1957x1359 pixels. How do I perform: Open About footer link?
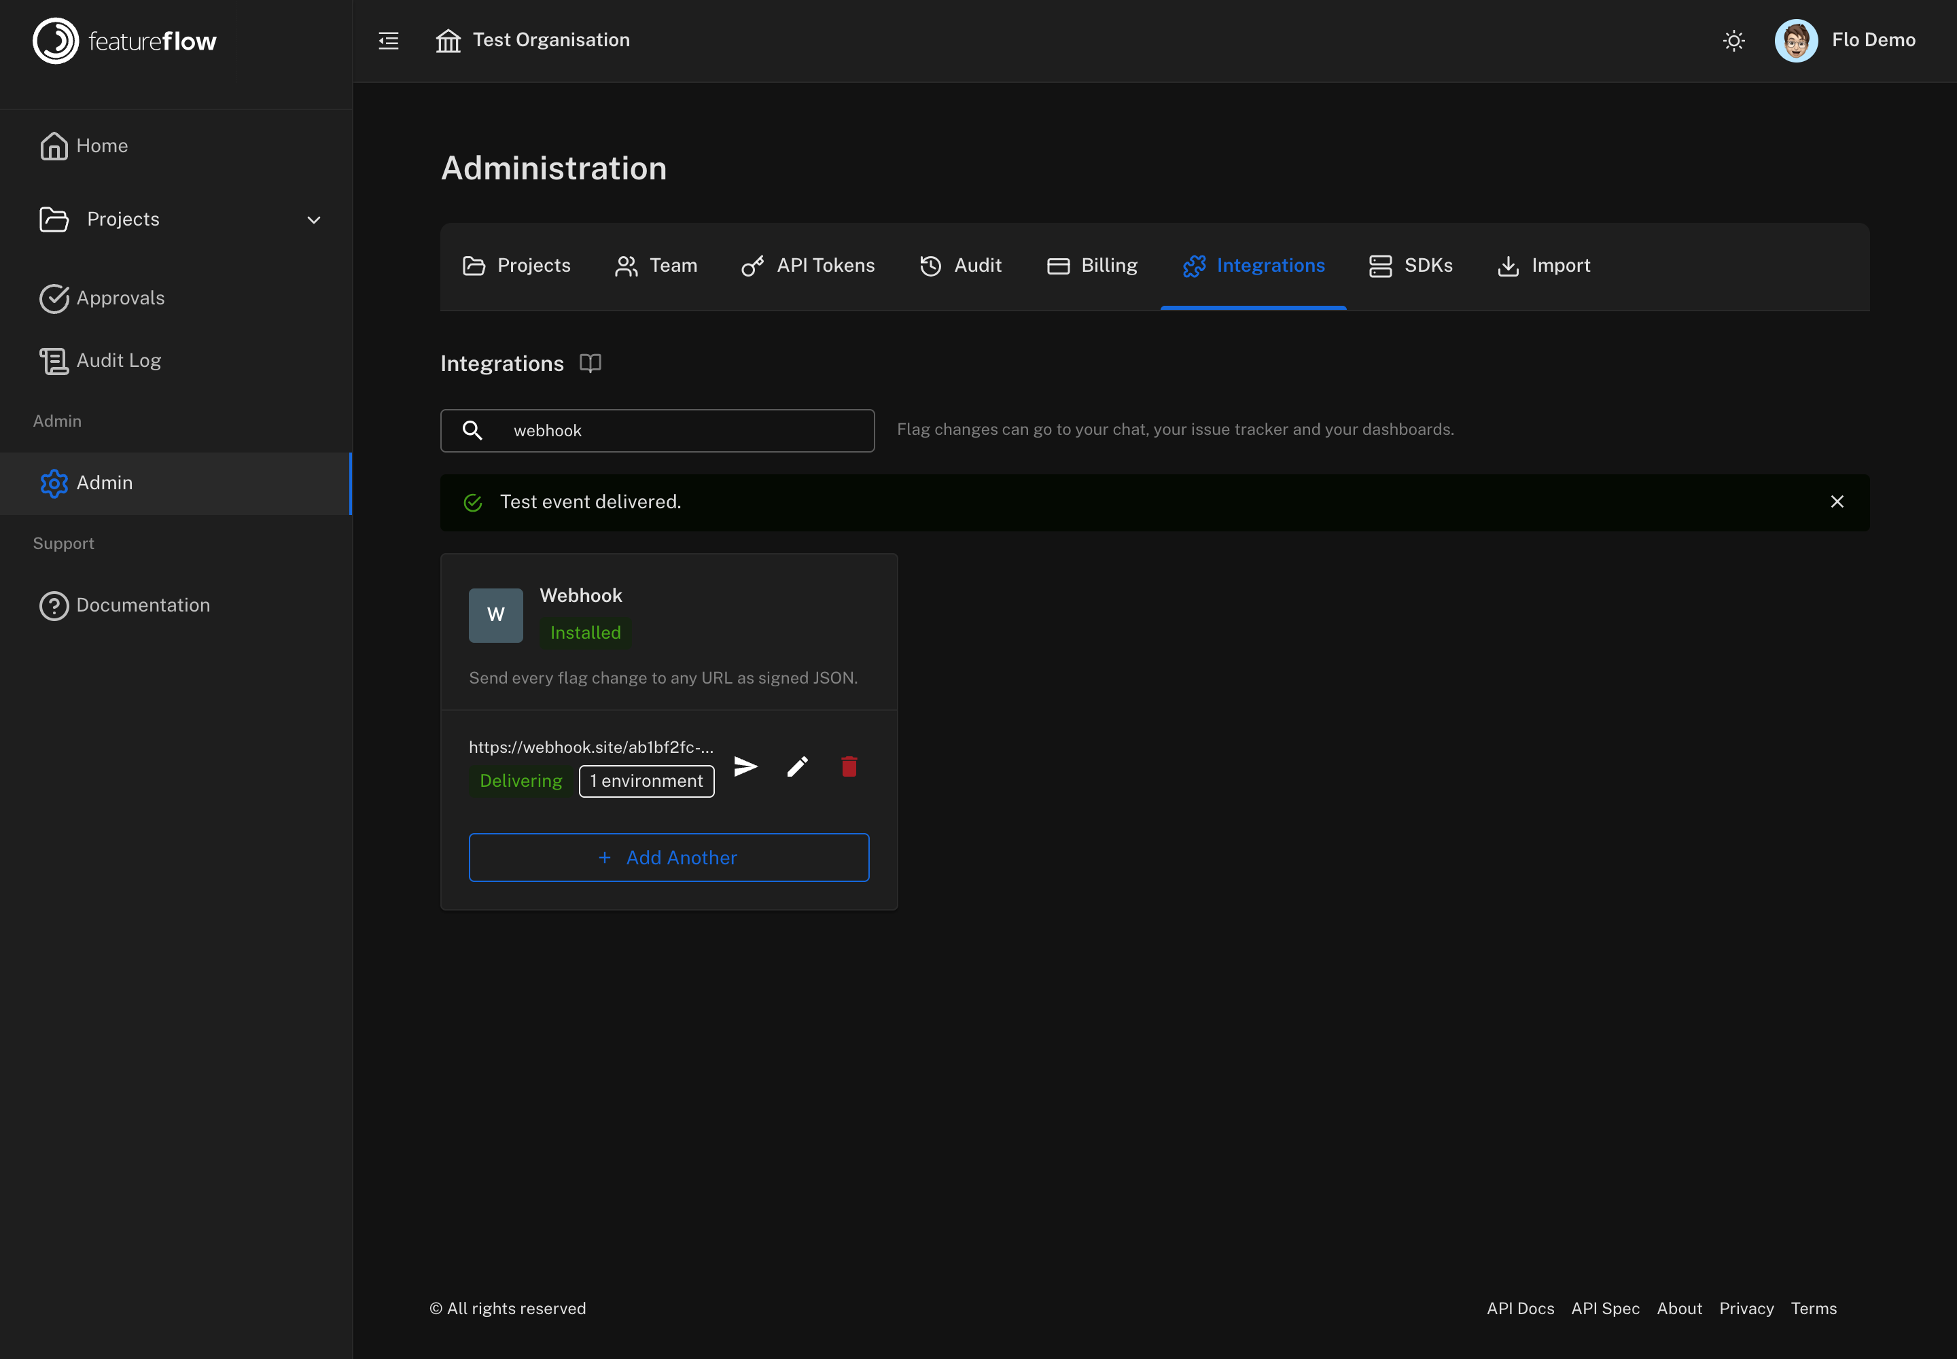[x=1679, y=1309]
